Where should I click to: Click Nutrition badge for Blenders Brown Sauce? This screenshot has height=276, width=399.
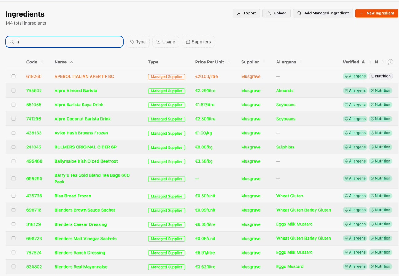381,210
